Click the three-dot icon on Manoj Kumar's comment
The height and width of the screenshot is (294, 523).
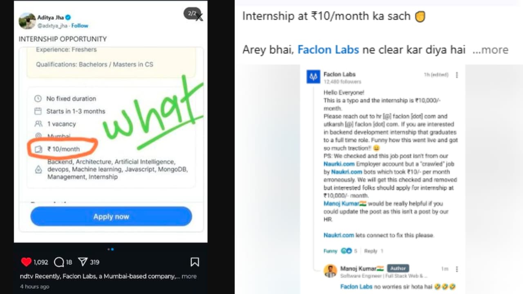[x=456, y=268]
